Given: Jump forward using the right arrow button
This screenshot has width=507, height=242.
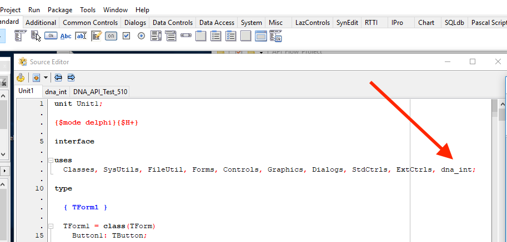Looking at the screenshot, I should coord(71,78).
